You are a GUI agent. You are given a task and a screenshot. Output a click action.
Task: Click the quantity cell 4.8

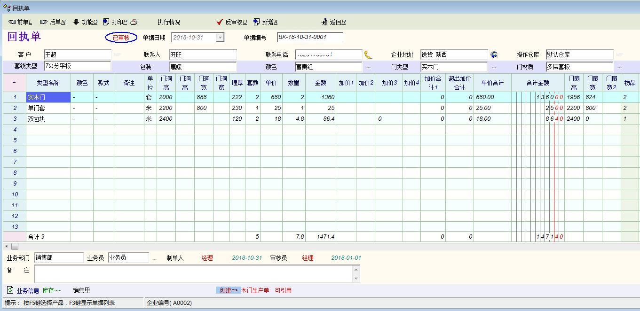pyautogui.click(x=293, y=119)
